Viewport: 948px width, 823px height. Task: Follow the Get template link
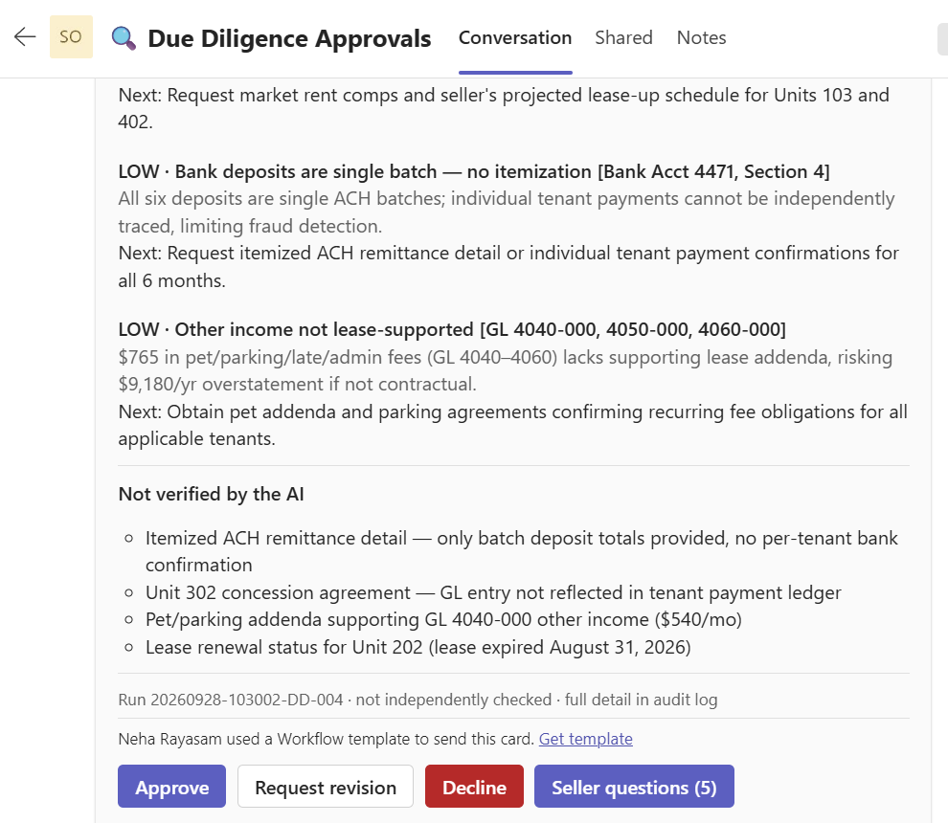585,739
